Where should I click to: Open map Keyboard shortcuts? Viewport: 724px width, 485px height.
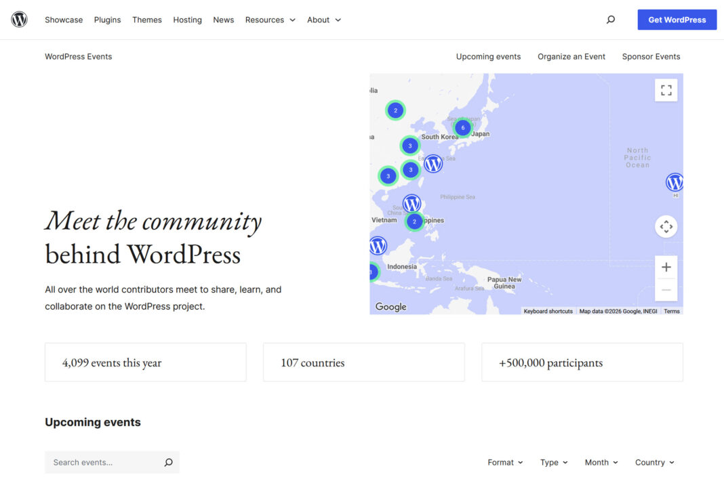tap(548, 311)
